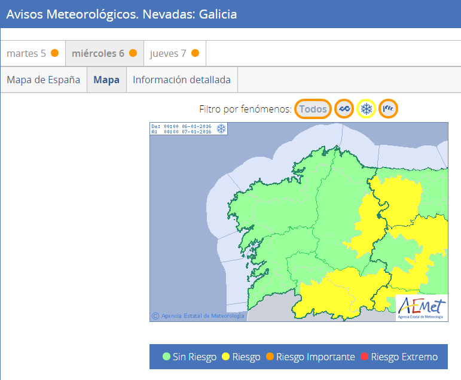Open Información detallada tab
The image size is (461, 380).
pos(182,80)
